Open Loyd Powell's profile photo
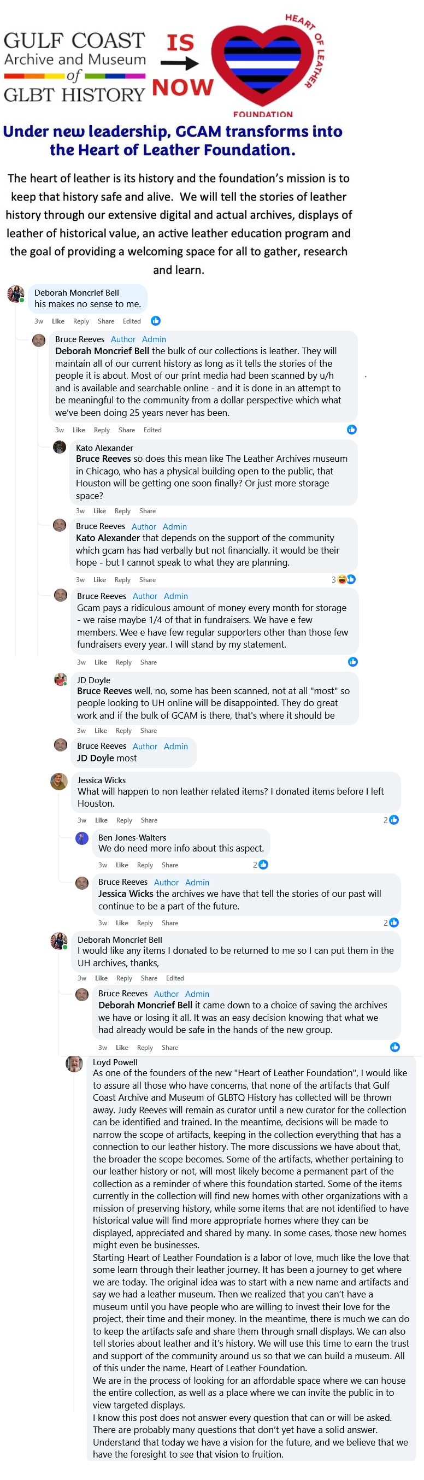The width and height of the screenshot is (424, 1480). (x=74, y=1064)
